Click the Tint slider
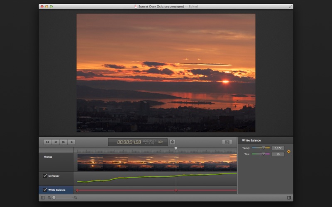This screenshot has height=207, width=332. click(x=261, y=154)
